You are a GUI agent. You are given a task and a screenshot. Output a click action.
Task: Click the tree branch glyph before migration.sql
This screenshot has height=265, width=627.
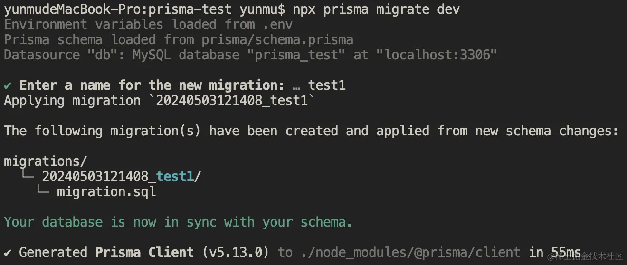tap(43, 192)
